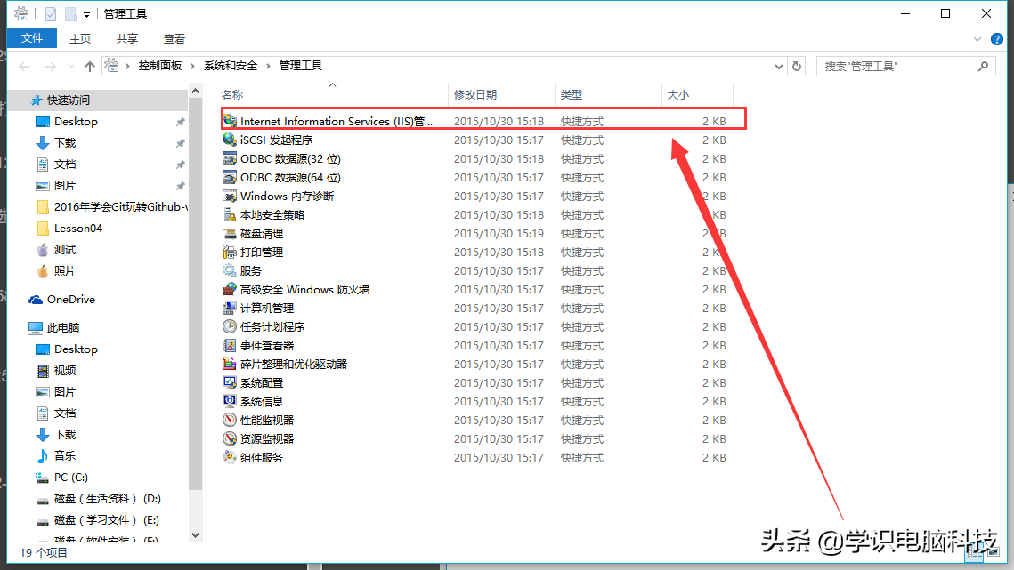This screenshot has height=570, width=1014.
Task: Select 快速访问 in navigation pane
Action: click(68, 100)
